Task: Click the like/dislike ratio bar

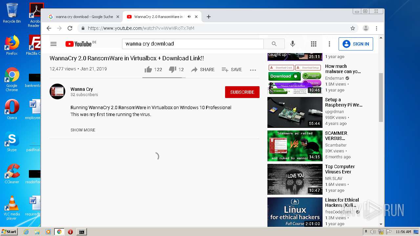Action: (x=164, y=78)
